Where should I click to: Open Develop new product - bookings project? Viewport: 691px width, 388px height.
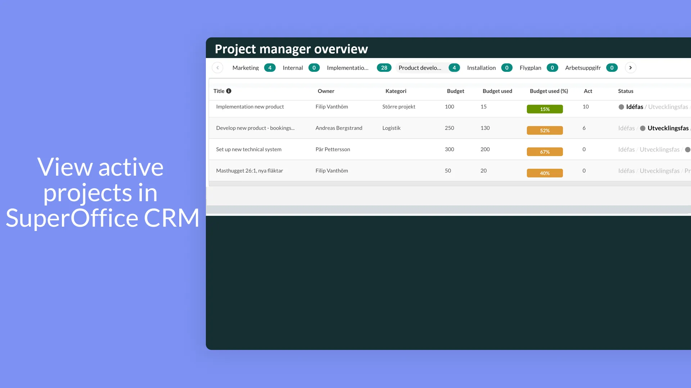coord(255,128)
